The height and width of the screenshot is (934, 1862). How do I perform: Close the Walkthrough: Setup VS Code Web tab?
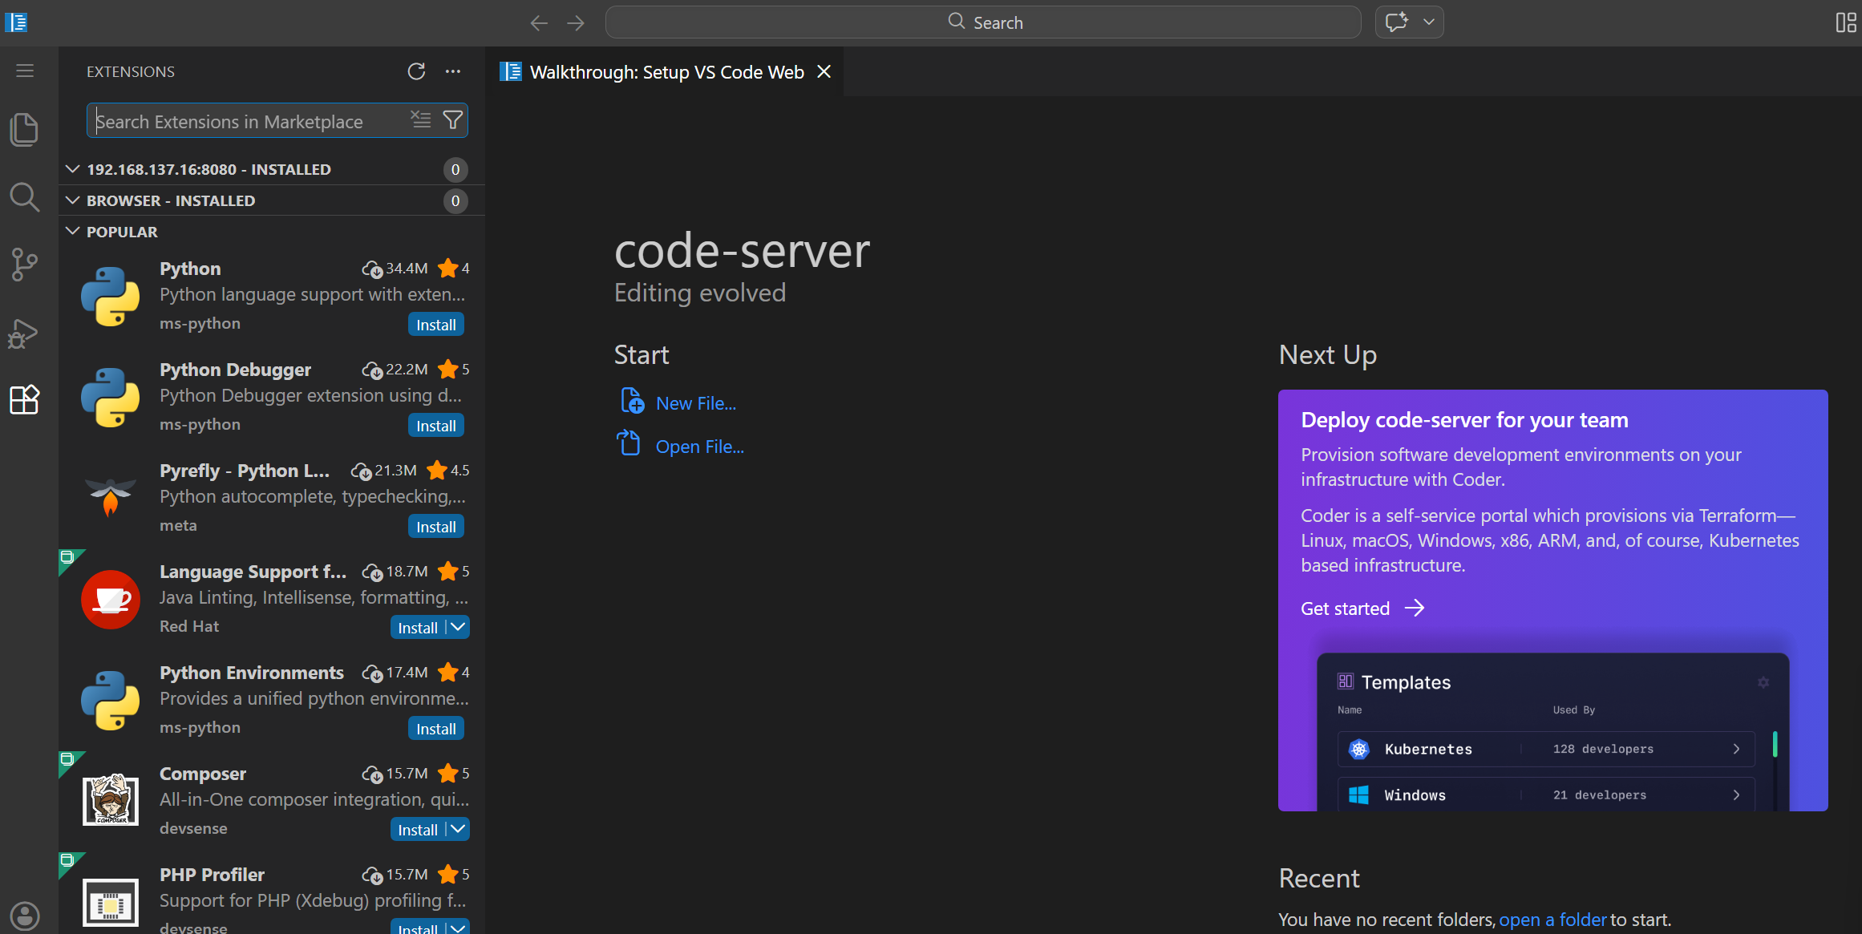[x=824, y=71]
